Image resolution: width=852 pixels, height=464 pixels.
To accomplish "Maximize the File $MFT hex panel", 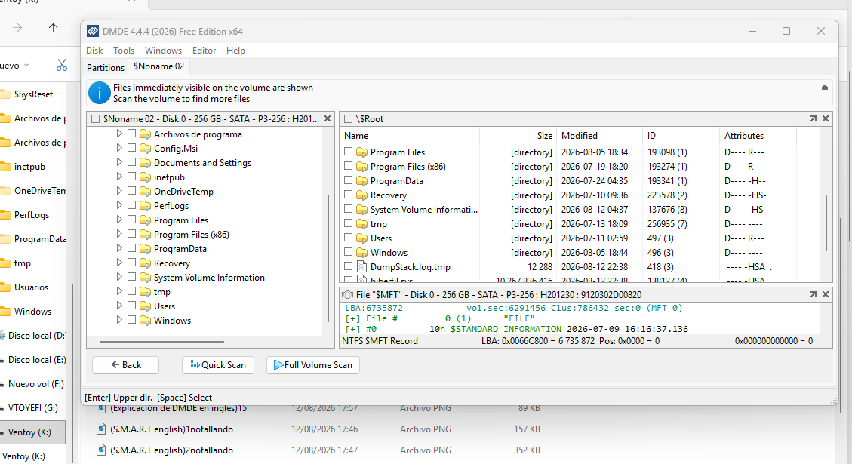I will click(x=814, y=294).
